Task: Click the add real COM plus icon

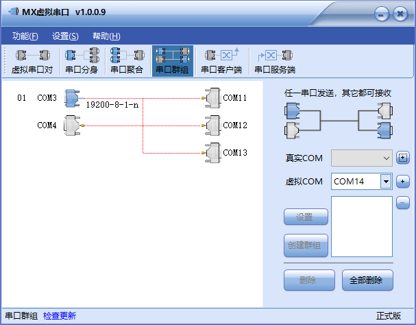Action: coord(403,158)
